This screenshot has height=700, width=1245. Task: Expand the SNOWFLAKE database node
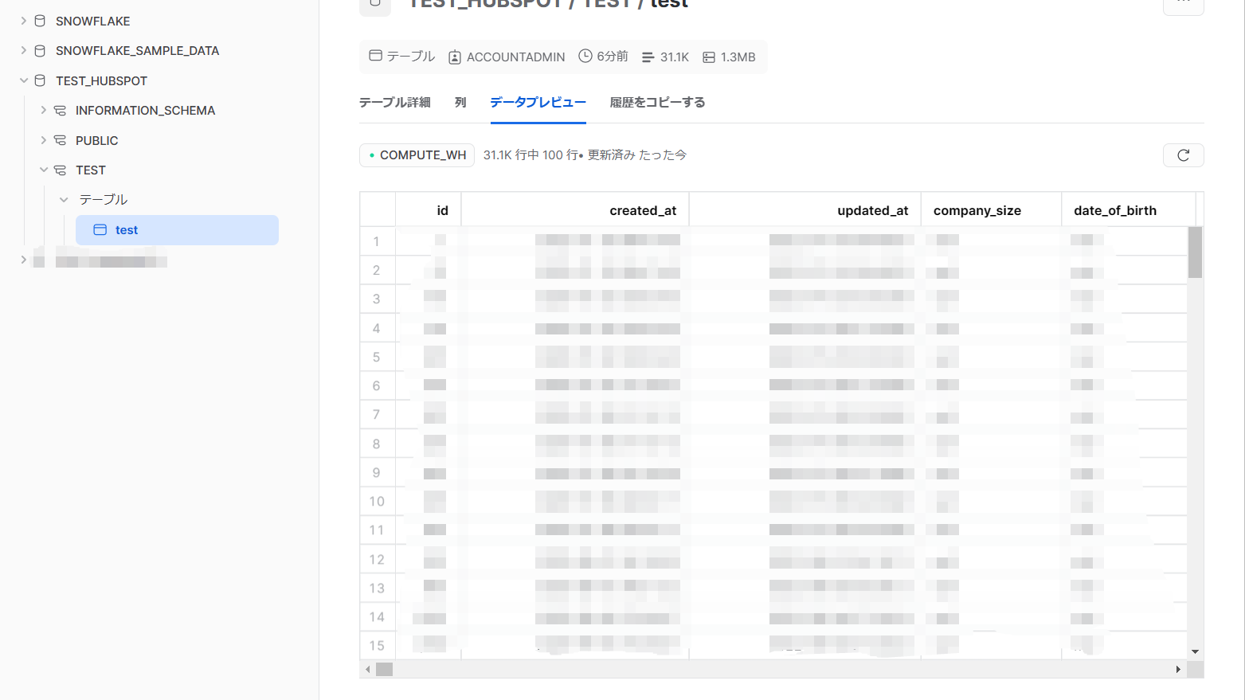(x=23, y=22)
